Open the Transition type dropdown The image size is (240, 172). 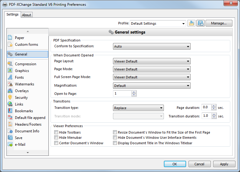pyautogui.click(x=138, y=108)
